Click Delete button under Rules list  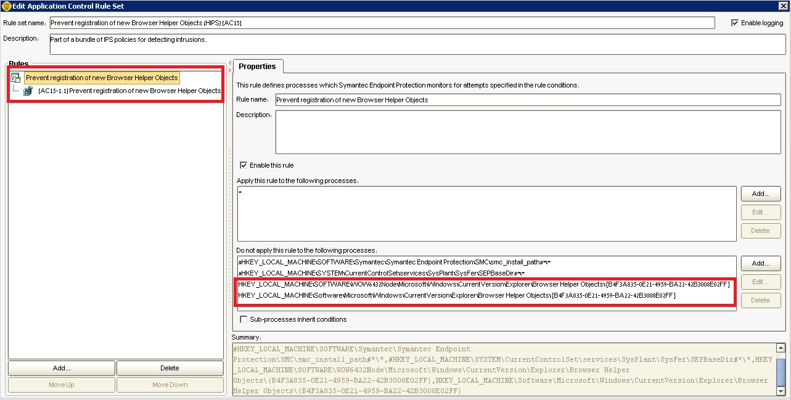point(170,368)
